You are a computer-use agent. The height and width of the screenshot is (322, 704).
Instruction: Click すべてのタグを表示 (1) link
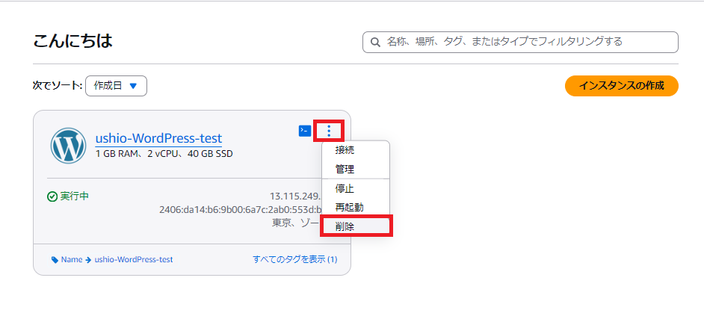(x=294, y=259)
